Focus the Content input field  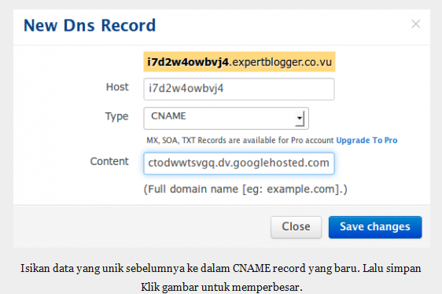[x=239, y=164]
